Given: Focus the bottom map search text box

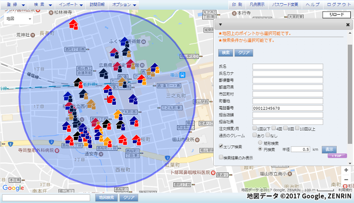Looking at the screenshot, I should click(46, 198).
